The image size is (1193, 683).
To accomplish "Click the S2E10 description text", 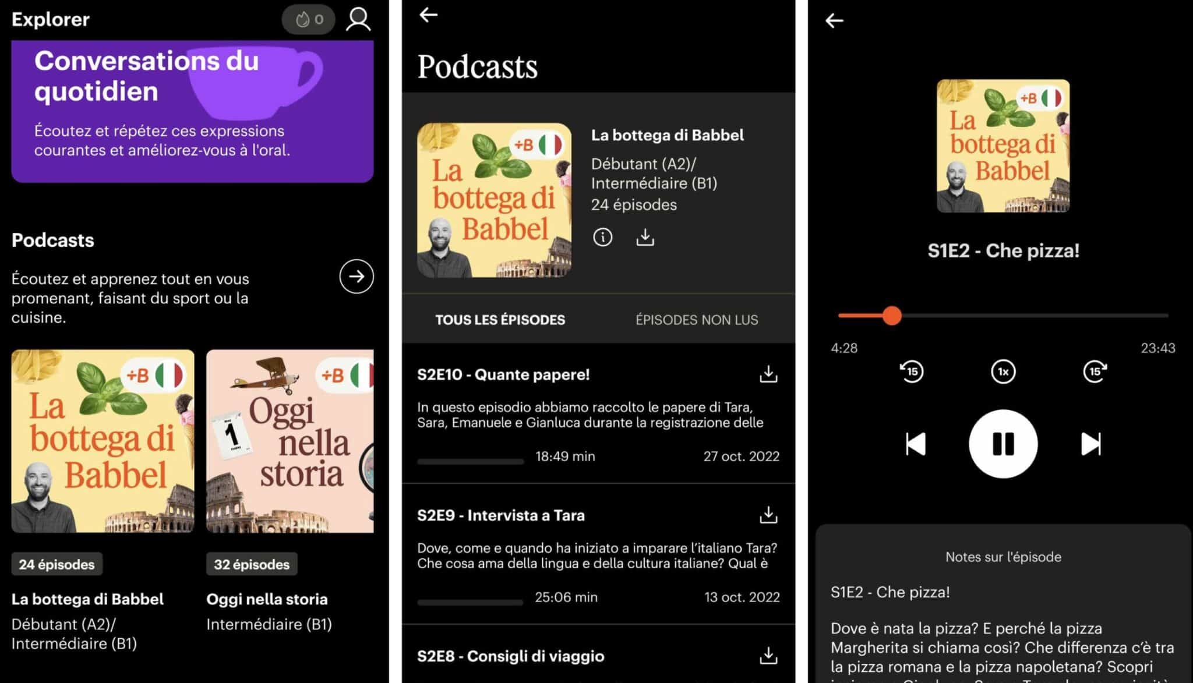I will [590, 415].
